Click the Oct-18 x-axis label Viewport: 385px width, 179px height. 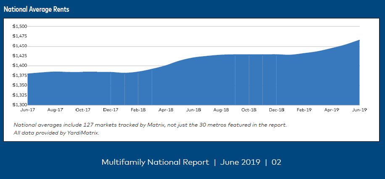tap(249, 110)
